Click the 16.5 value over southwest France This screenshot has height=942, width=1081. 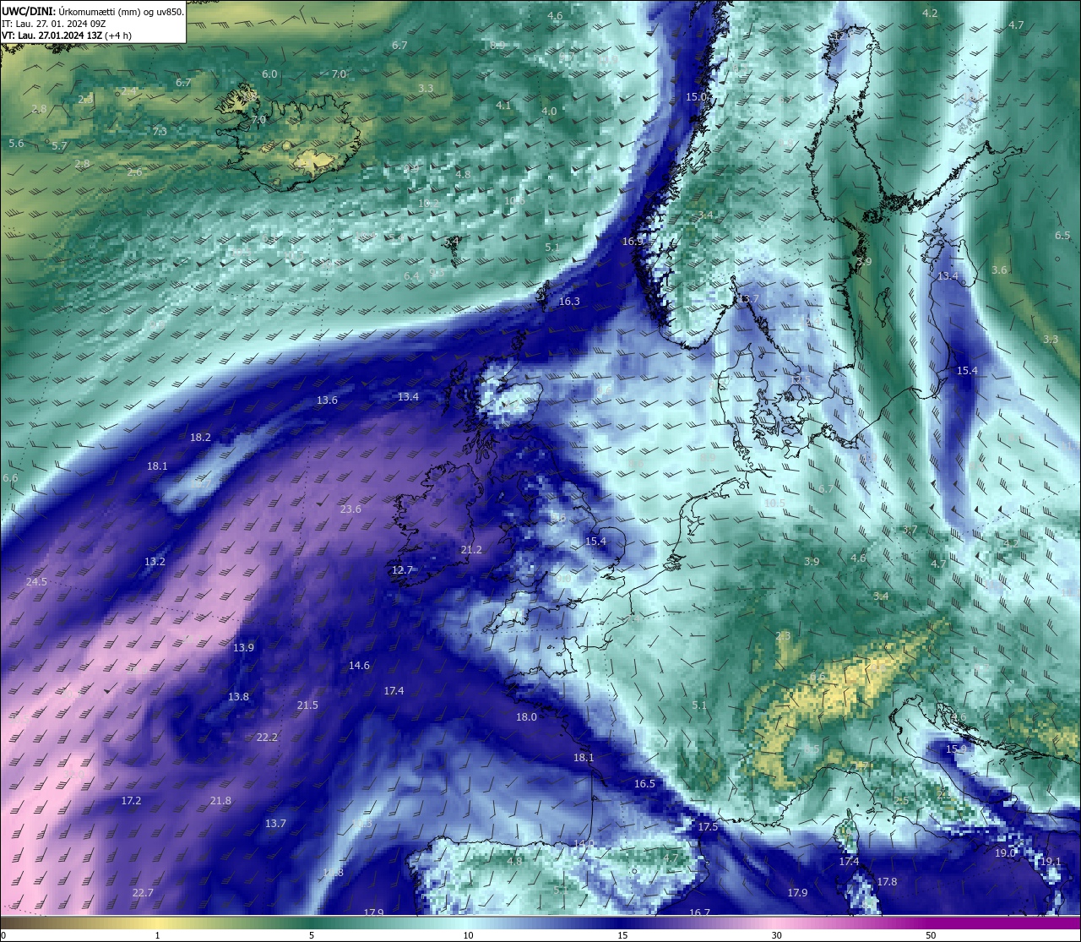click(x=644, y=783)
